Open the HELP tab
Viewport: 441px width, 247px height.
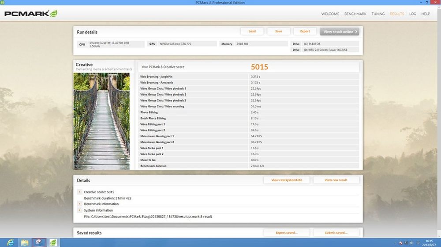[426, 14]
